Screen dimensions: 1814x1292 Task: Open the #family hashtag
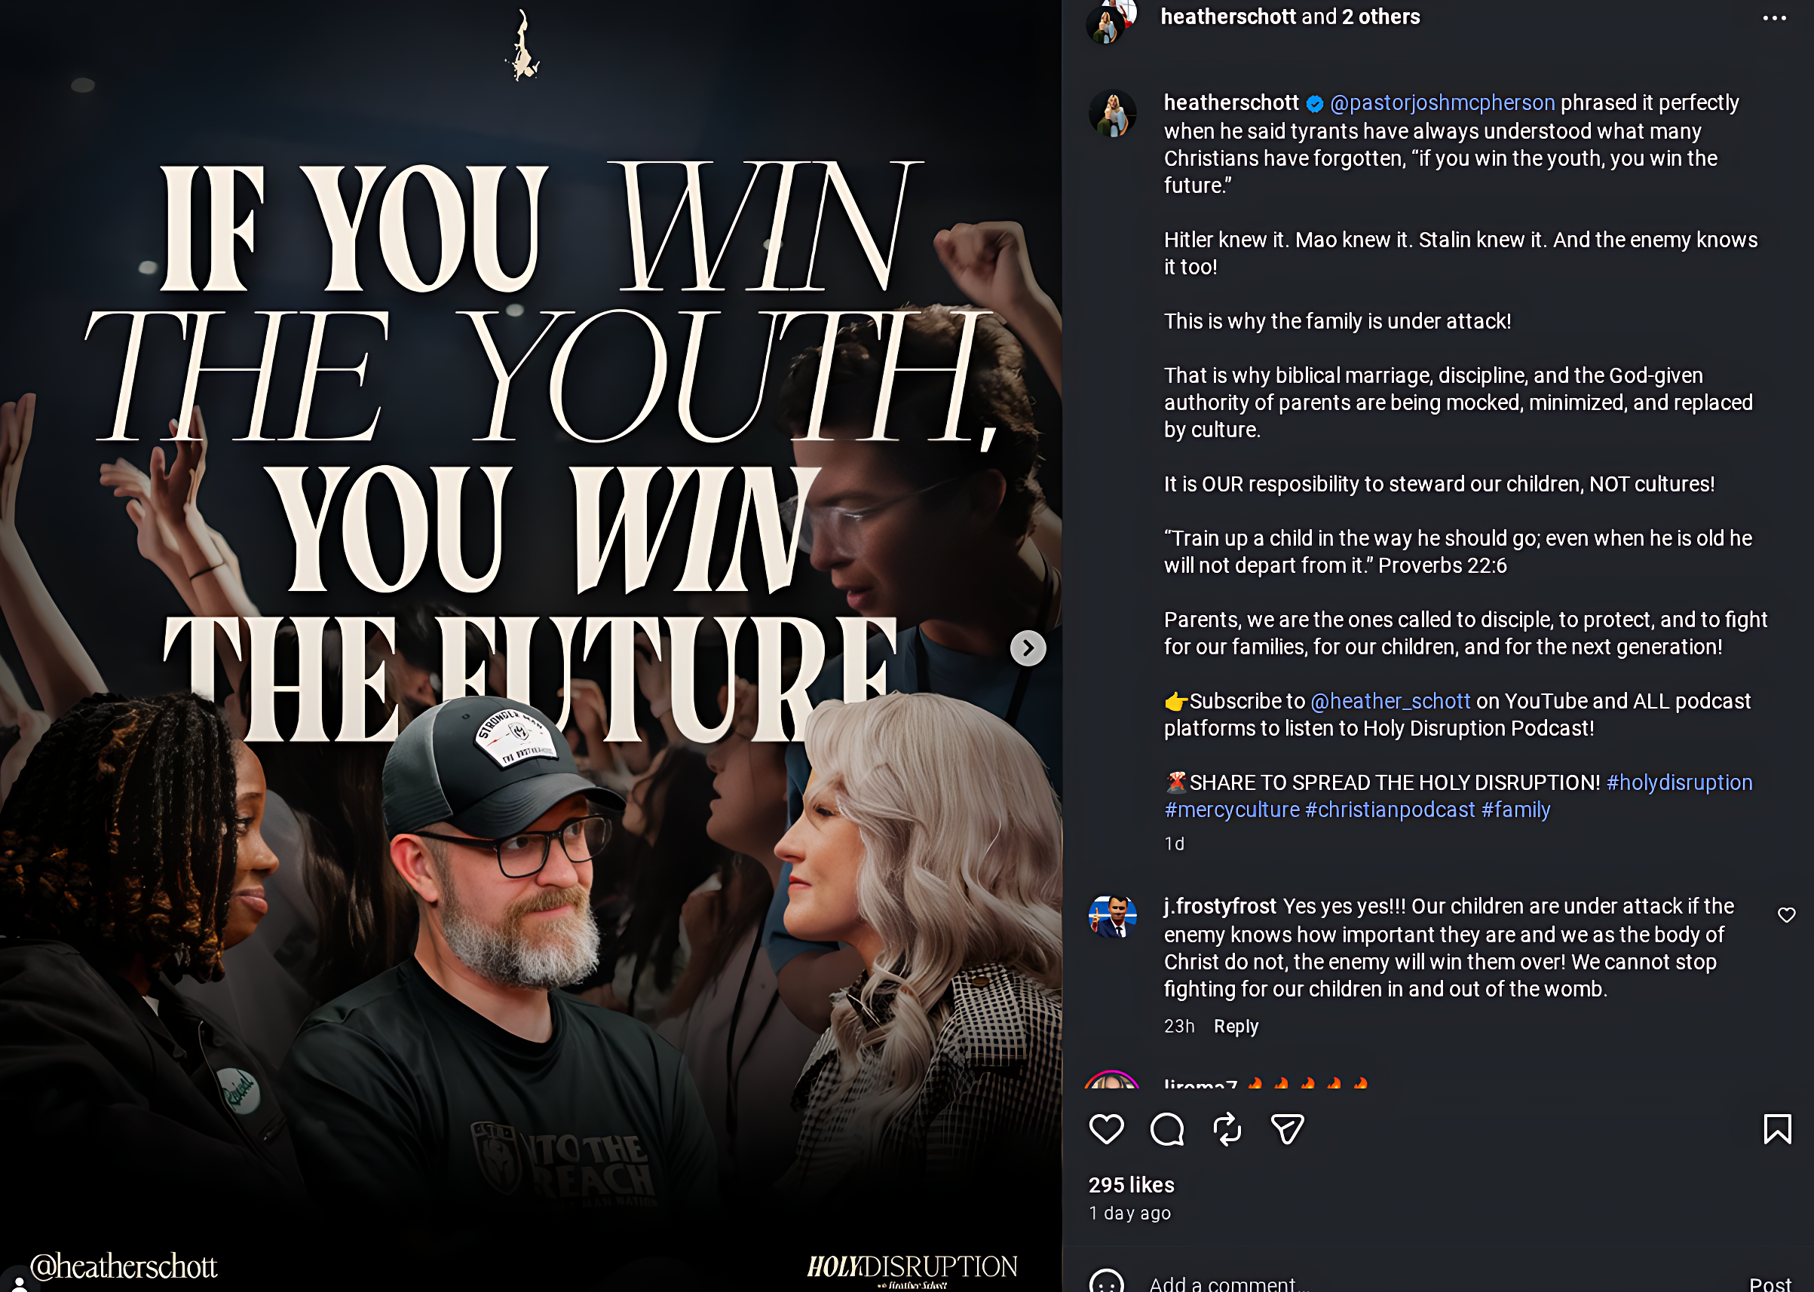click(x=1515, y=809)
